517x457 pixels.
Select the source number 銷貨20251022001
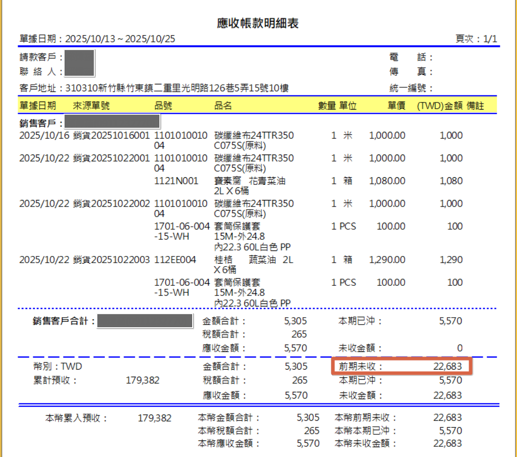coord(111,158)
